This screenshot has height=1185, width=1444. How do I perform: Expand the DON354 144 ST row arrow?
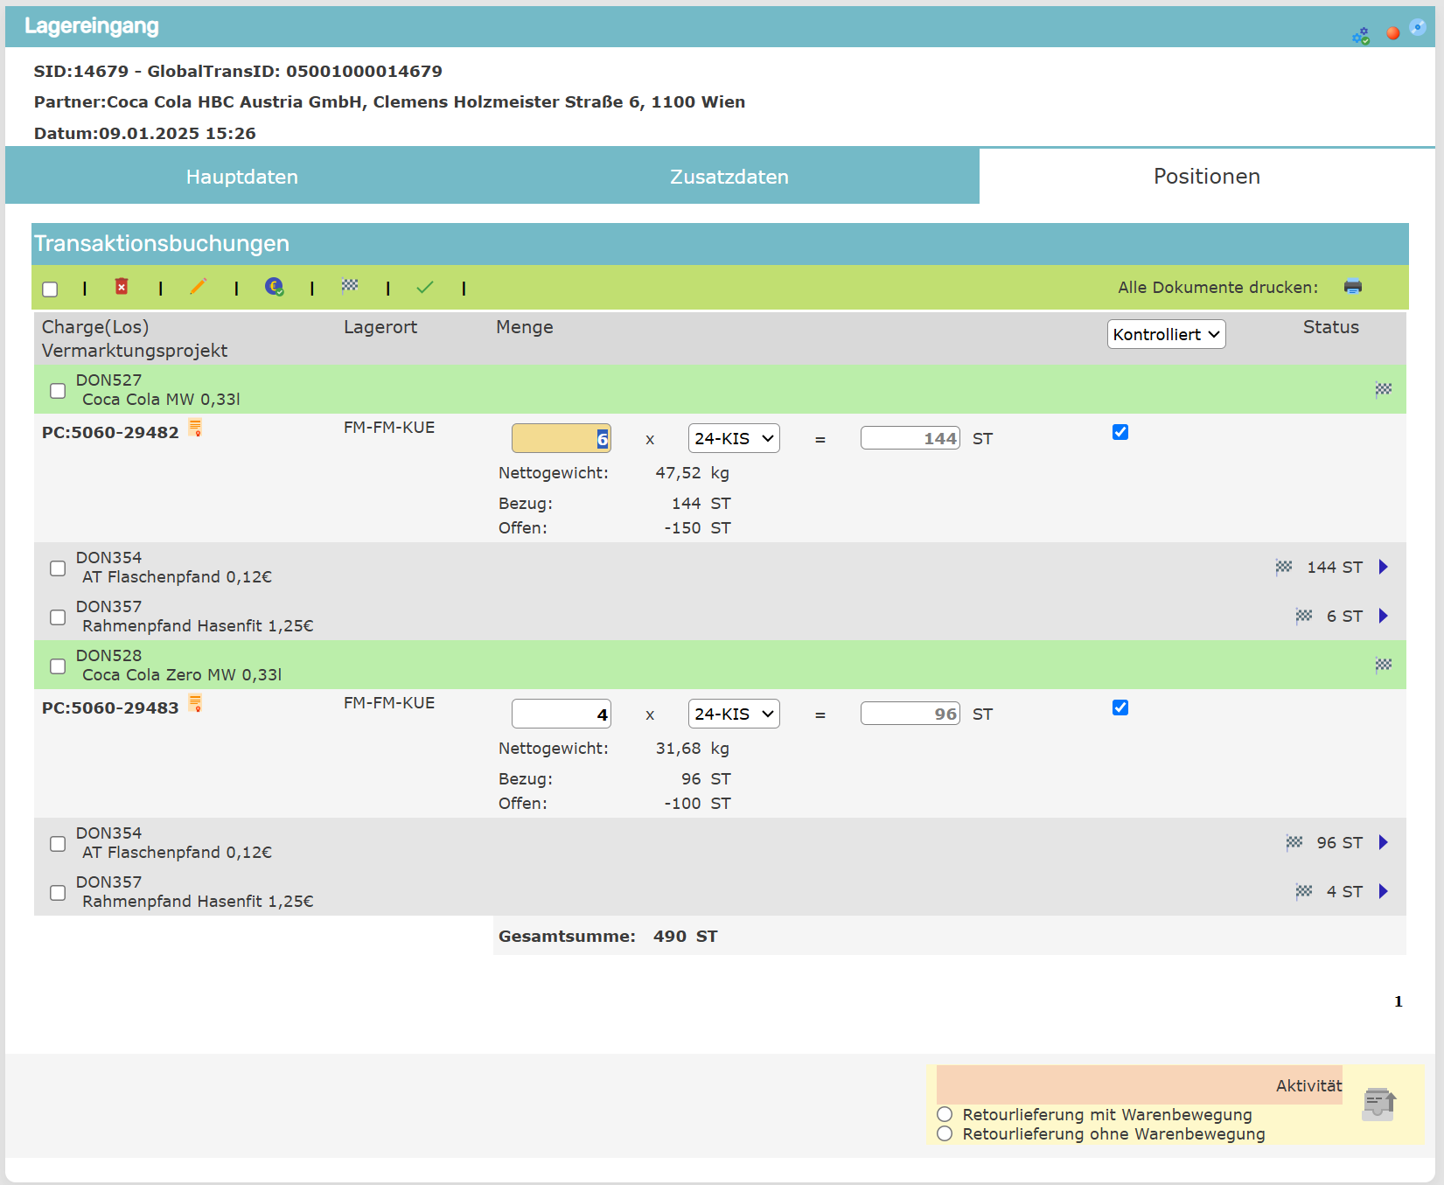click(1384, 567)
